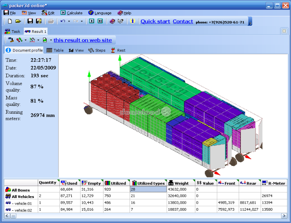Click the Open folder icon
The image size is (291, 223).
(x=18, y=21)
